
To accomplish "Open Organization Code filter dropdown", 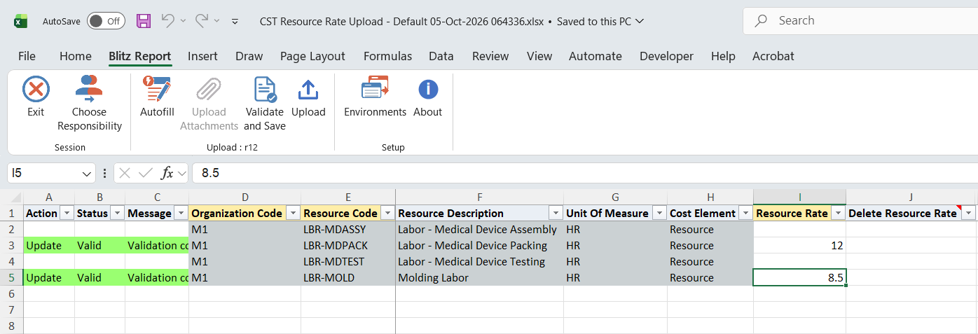I will click(294, 213).
